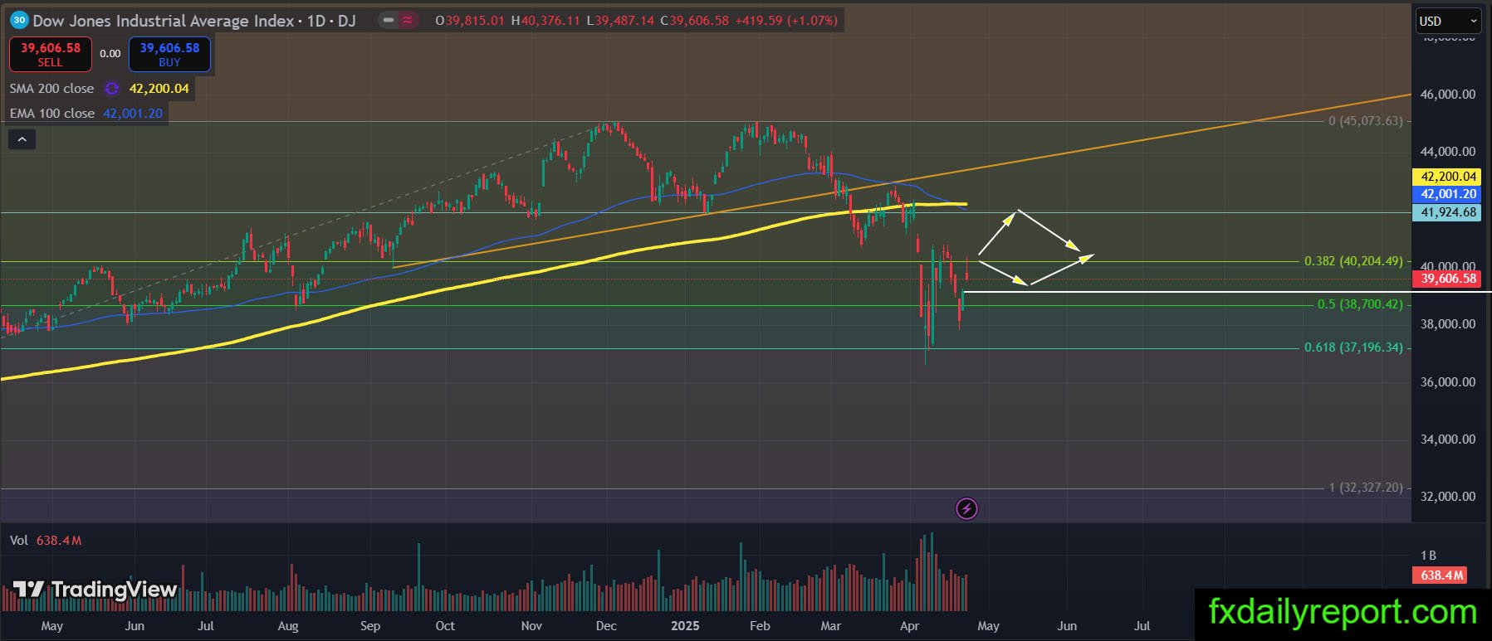Click the 32,000.00 price scale label
The image size is (1492, 641).
tap(1448, 497)
